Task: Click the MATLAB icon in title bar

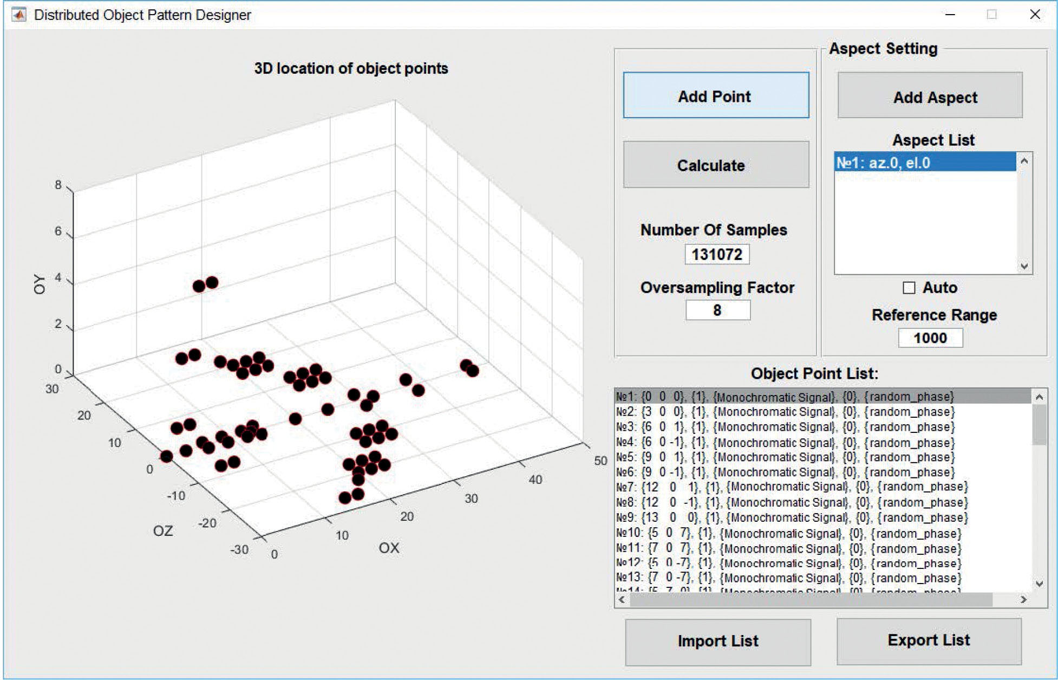Action: pyautogui.click(x=18, y=15)
